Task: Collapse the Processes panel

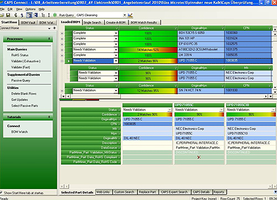Action: pyautogui.click(x=49, y=39)
